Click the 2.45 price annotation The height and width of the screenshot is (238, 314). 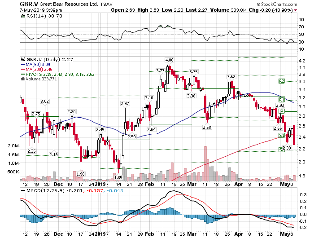point(100,129)
